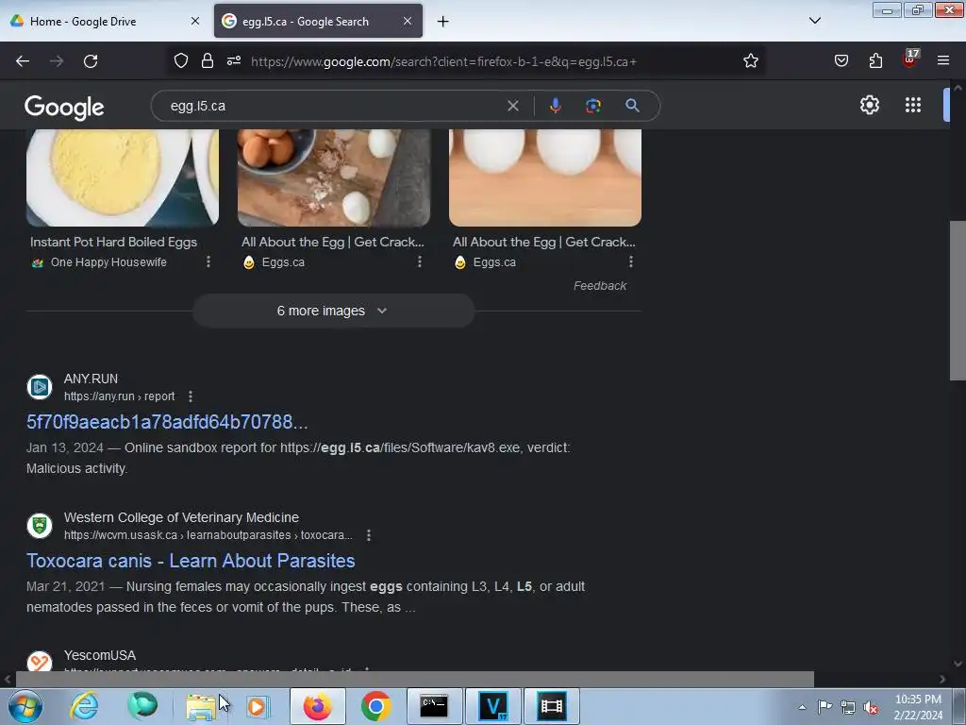Start a voice search with the microphone

[555, 106]
